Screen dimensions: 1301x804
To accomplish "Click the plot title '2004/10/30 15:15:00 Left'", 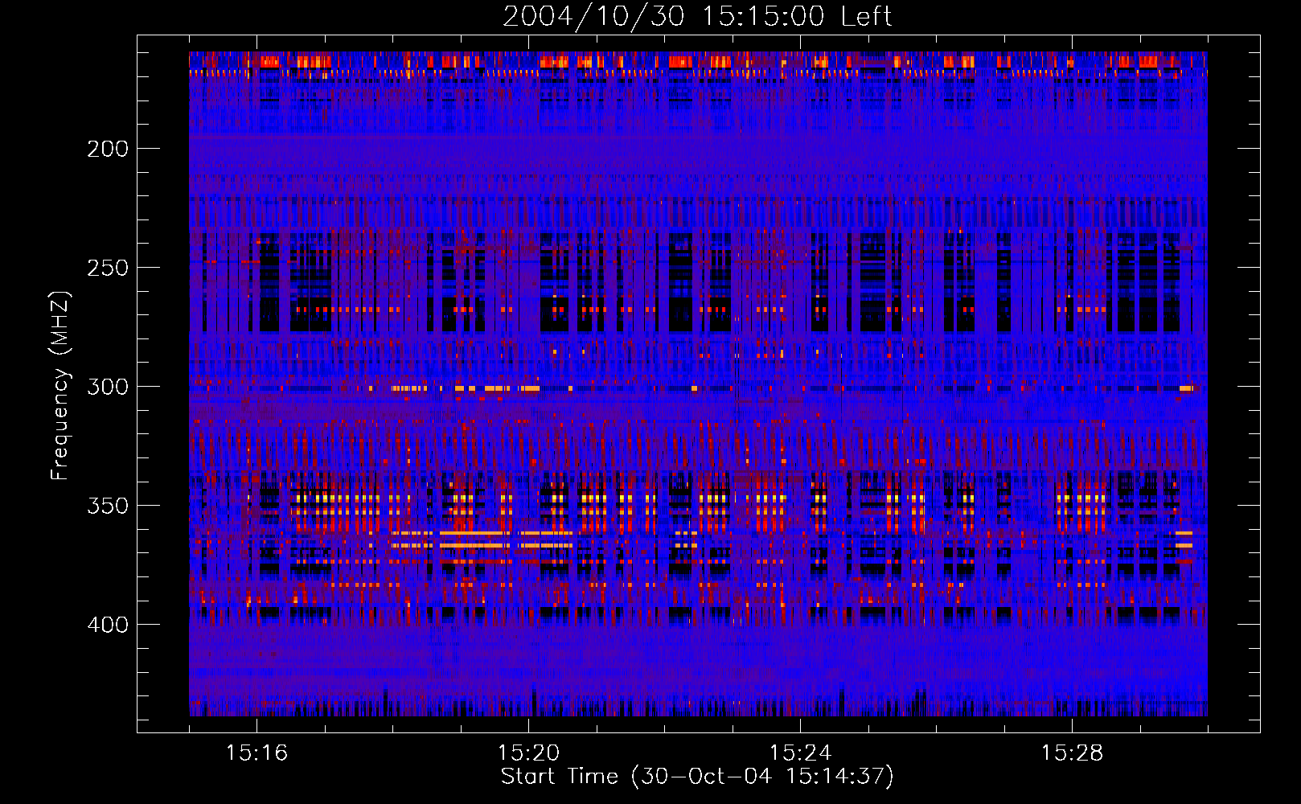I will click(x=697, y=16).
